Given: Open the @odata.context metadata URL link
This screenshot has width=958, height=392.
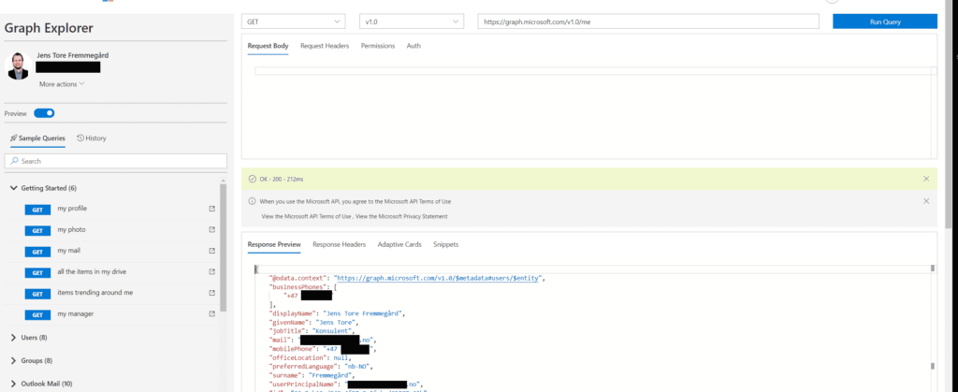Looking at the screenshot, I should coord(438,278).
